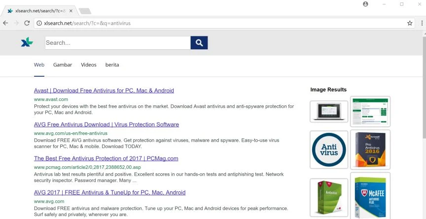
Task: Click www.avg.com/us-en/free-antivirus URL text
Action: point(71,133)
